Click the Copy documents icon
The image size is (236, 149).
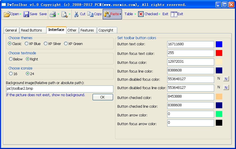pos(90,14)
